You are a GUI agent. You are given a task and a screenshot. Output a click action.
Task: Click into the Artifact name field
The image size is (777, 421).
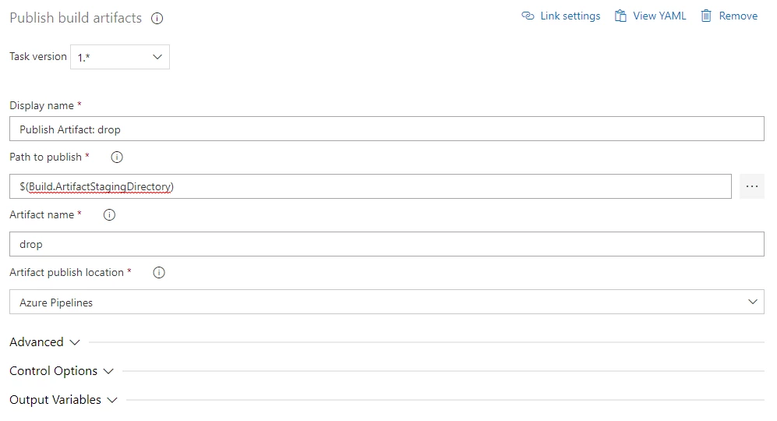[x=387, y=244]
